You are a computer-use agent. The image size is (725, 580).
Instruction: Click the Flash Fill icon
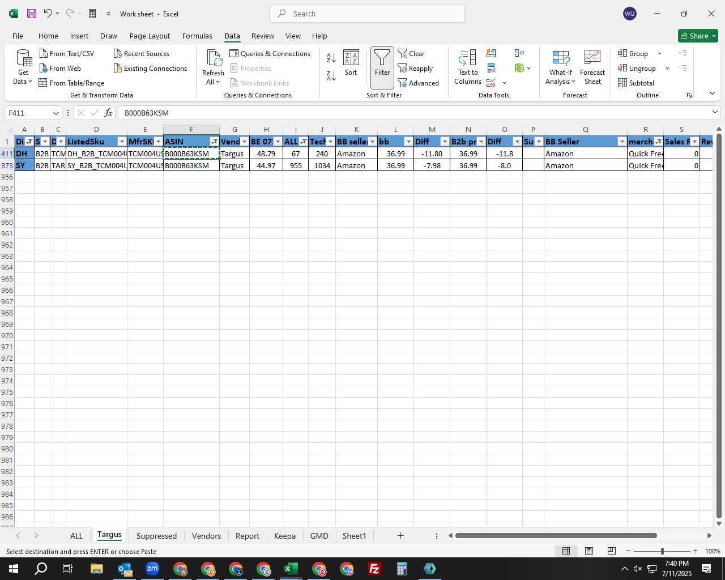492,53
